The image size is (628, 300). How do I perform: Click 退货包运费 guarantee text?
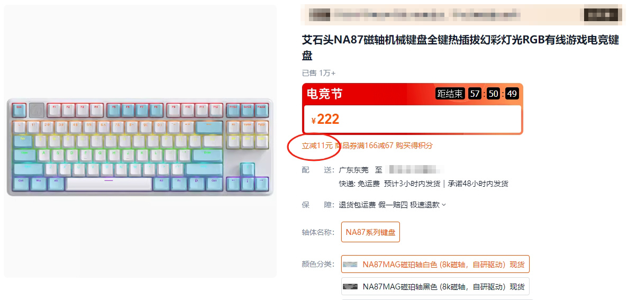(357, 205)
